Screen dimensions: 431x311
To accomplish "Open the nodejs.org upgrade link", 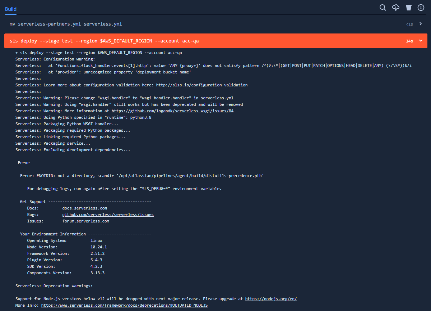I will point(271,298).
